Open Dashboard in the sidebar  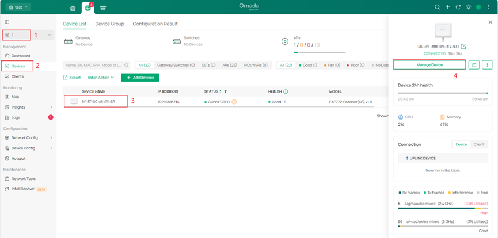pos(21,56)
